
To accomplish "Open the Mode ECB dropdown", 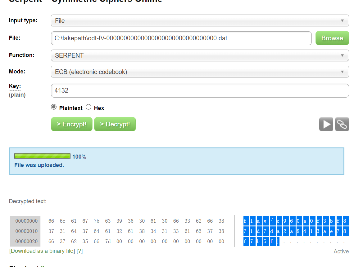I will point(200,72).
